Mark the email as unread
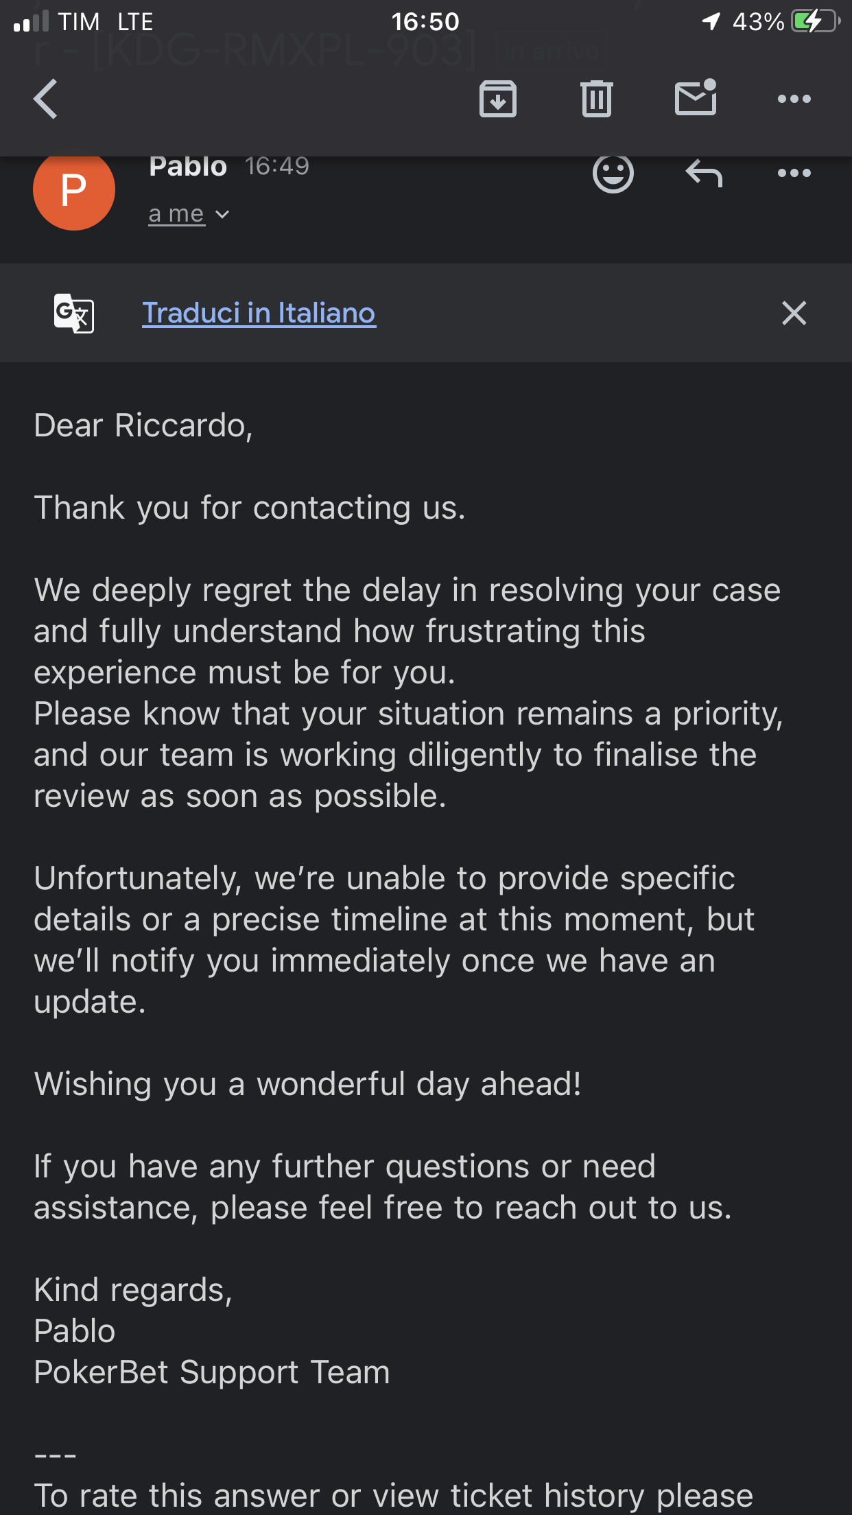The height and width of the screenshot is (1515, 852). [x=696, y=97]
